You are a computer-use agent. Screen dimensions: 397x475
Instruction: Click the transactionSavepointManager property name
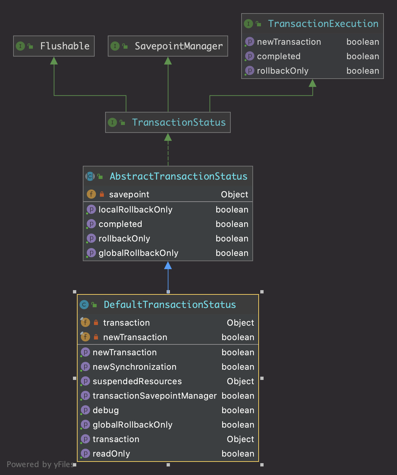(154, 396)
